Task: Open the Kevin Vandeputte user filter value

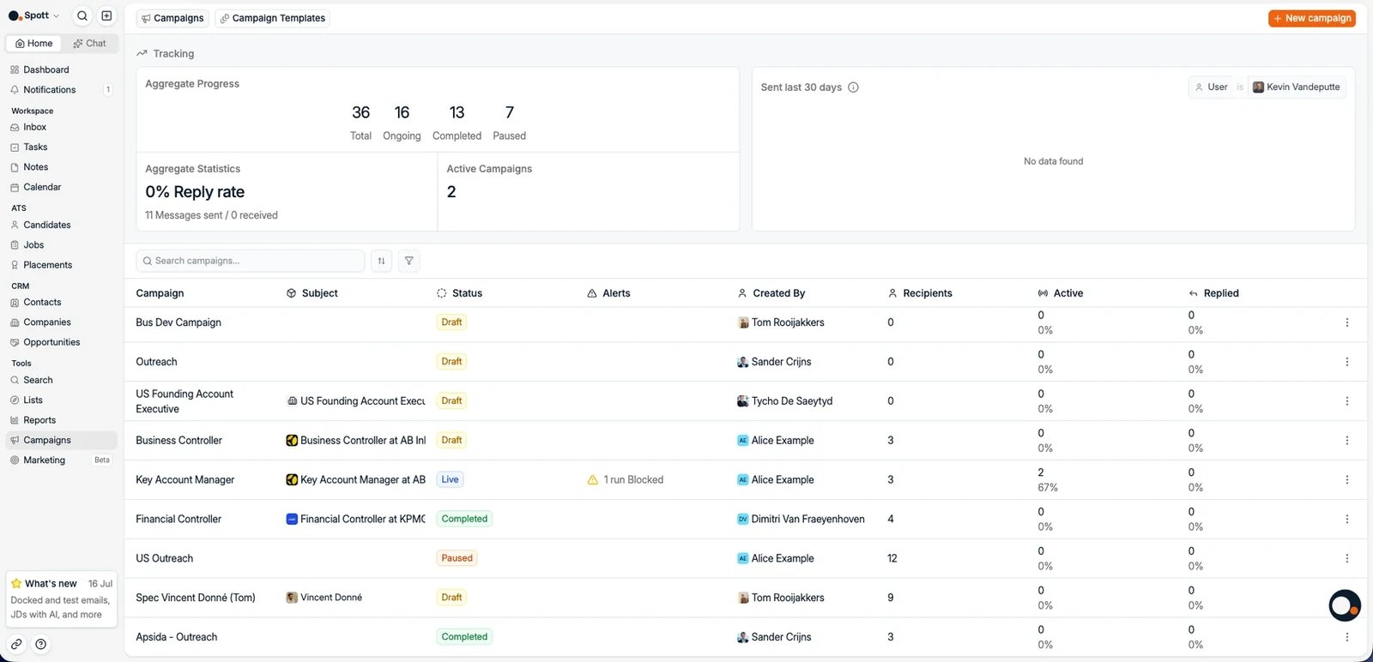Action: pos(1297,87)
